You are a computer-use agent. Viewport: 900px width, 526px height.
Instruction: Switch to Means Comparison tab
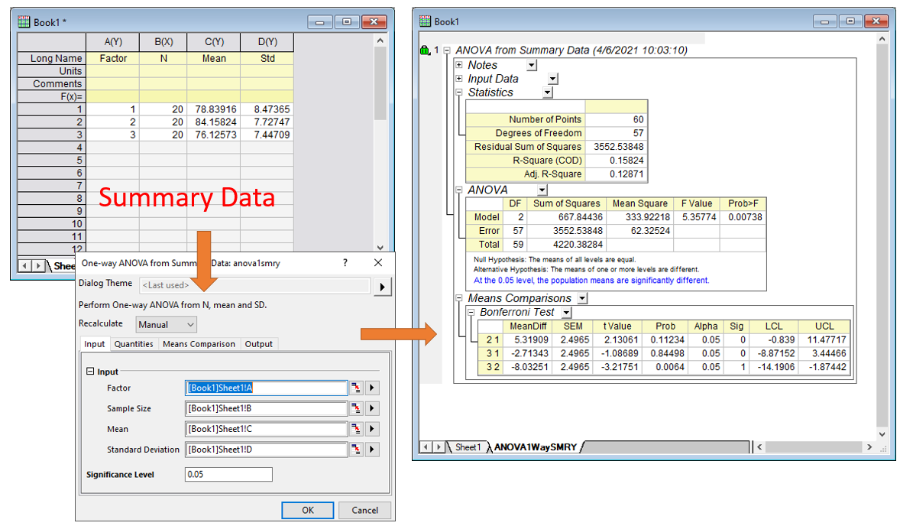pos(199,344)
